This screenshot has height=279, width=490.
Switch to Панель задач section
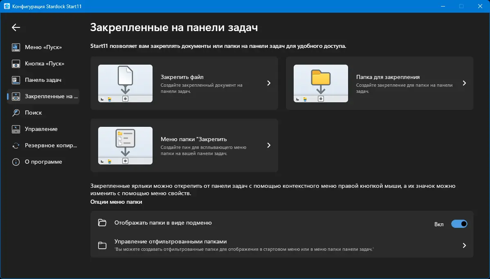click(43, 80)
